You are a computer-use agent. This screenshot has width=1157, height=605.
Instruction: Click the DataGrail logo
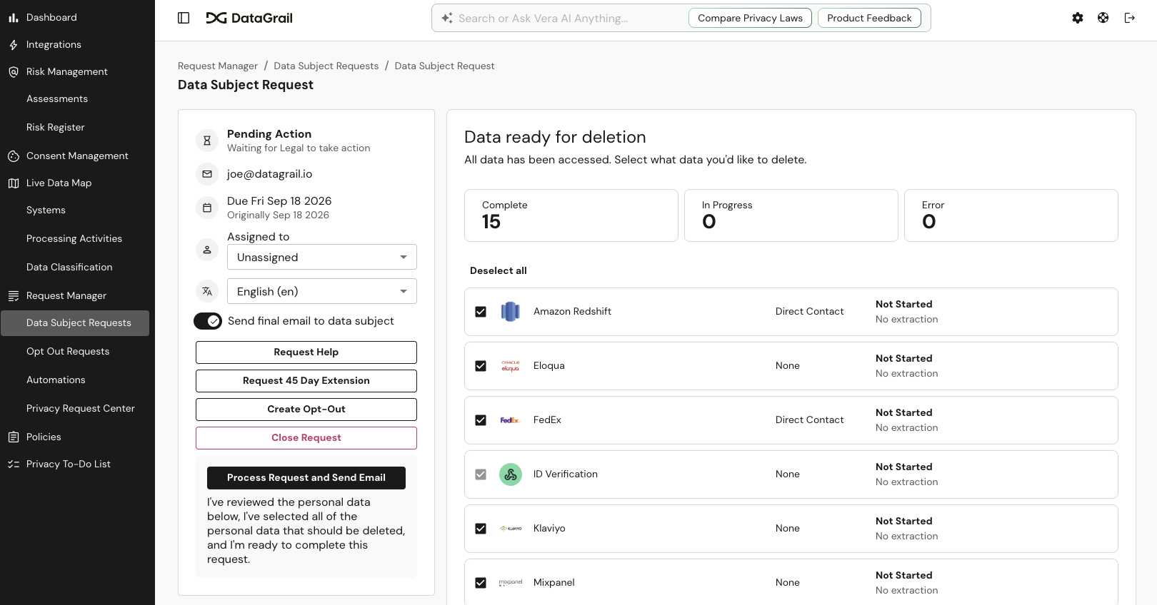pyautogui.click(x=249, y=18)
